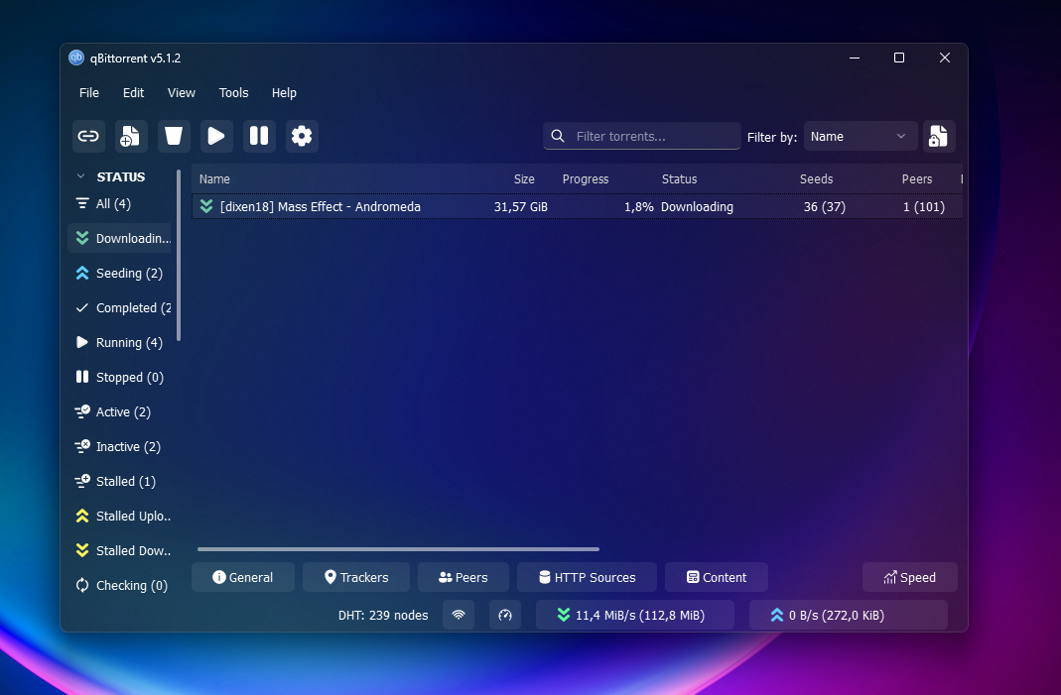This screenshot has height=695, width=1061.
Task: Switch to the General tab
Action: click(x=243, y=577)
